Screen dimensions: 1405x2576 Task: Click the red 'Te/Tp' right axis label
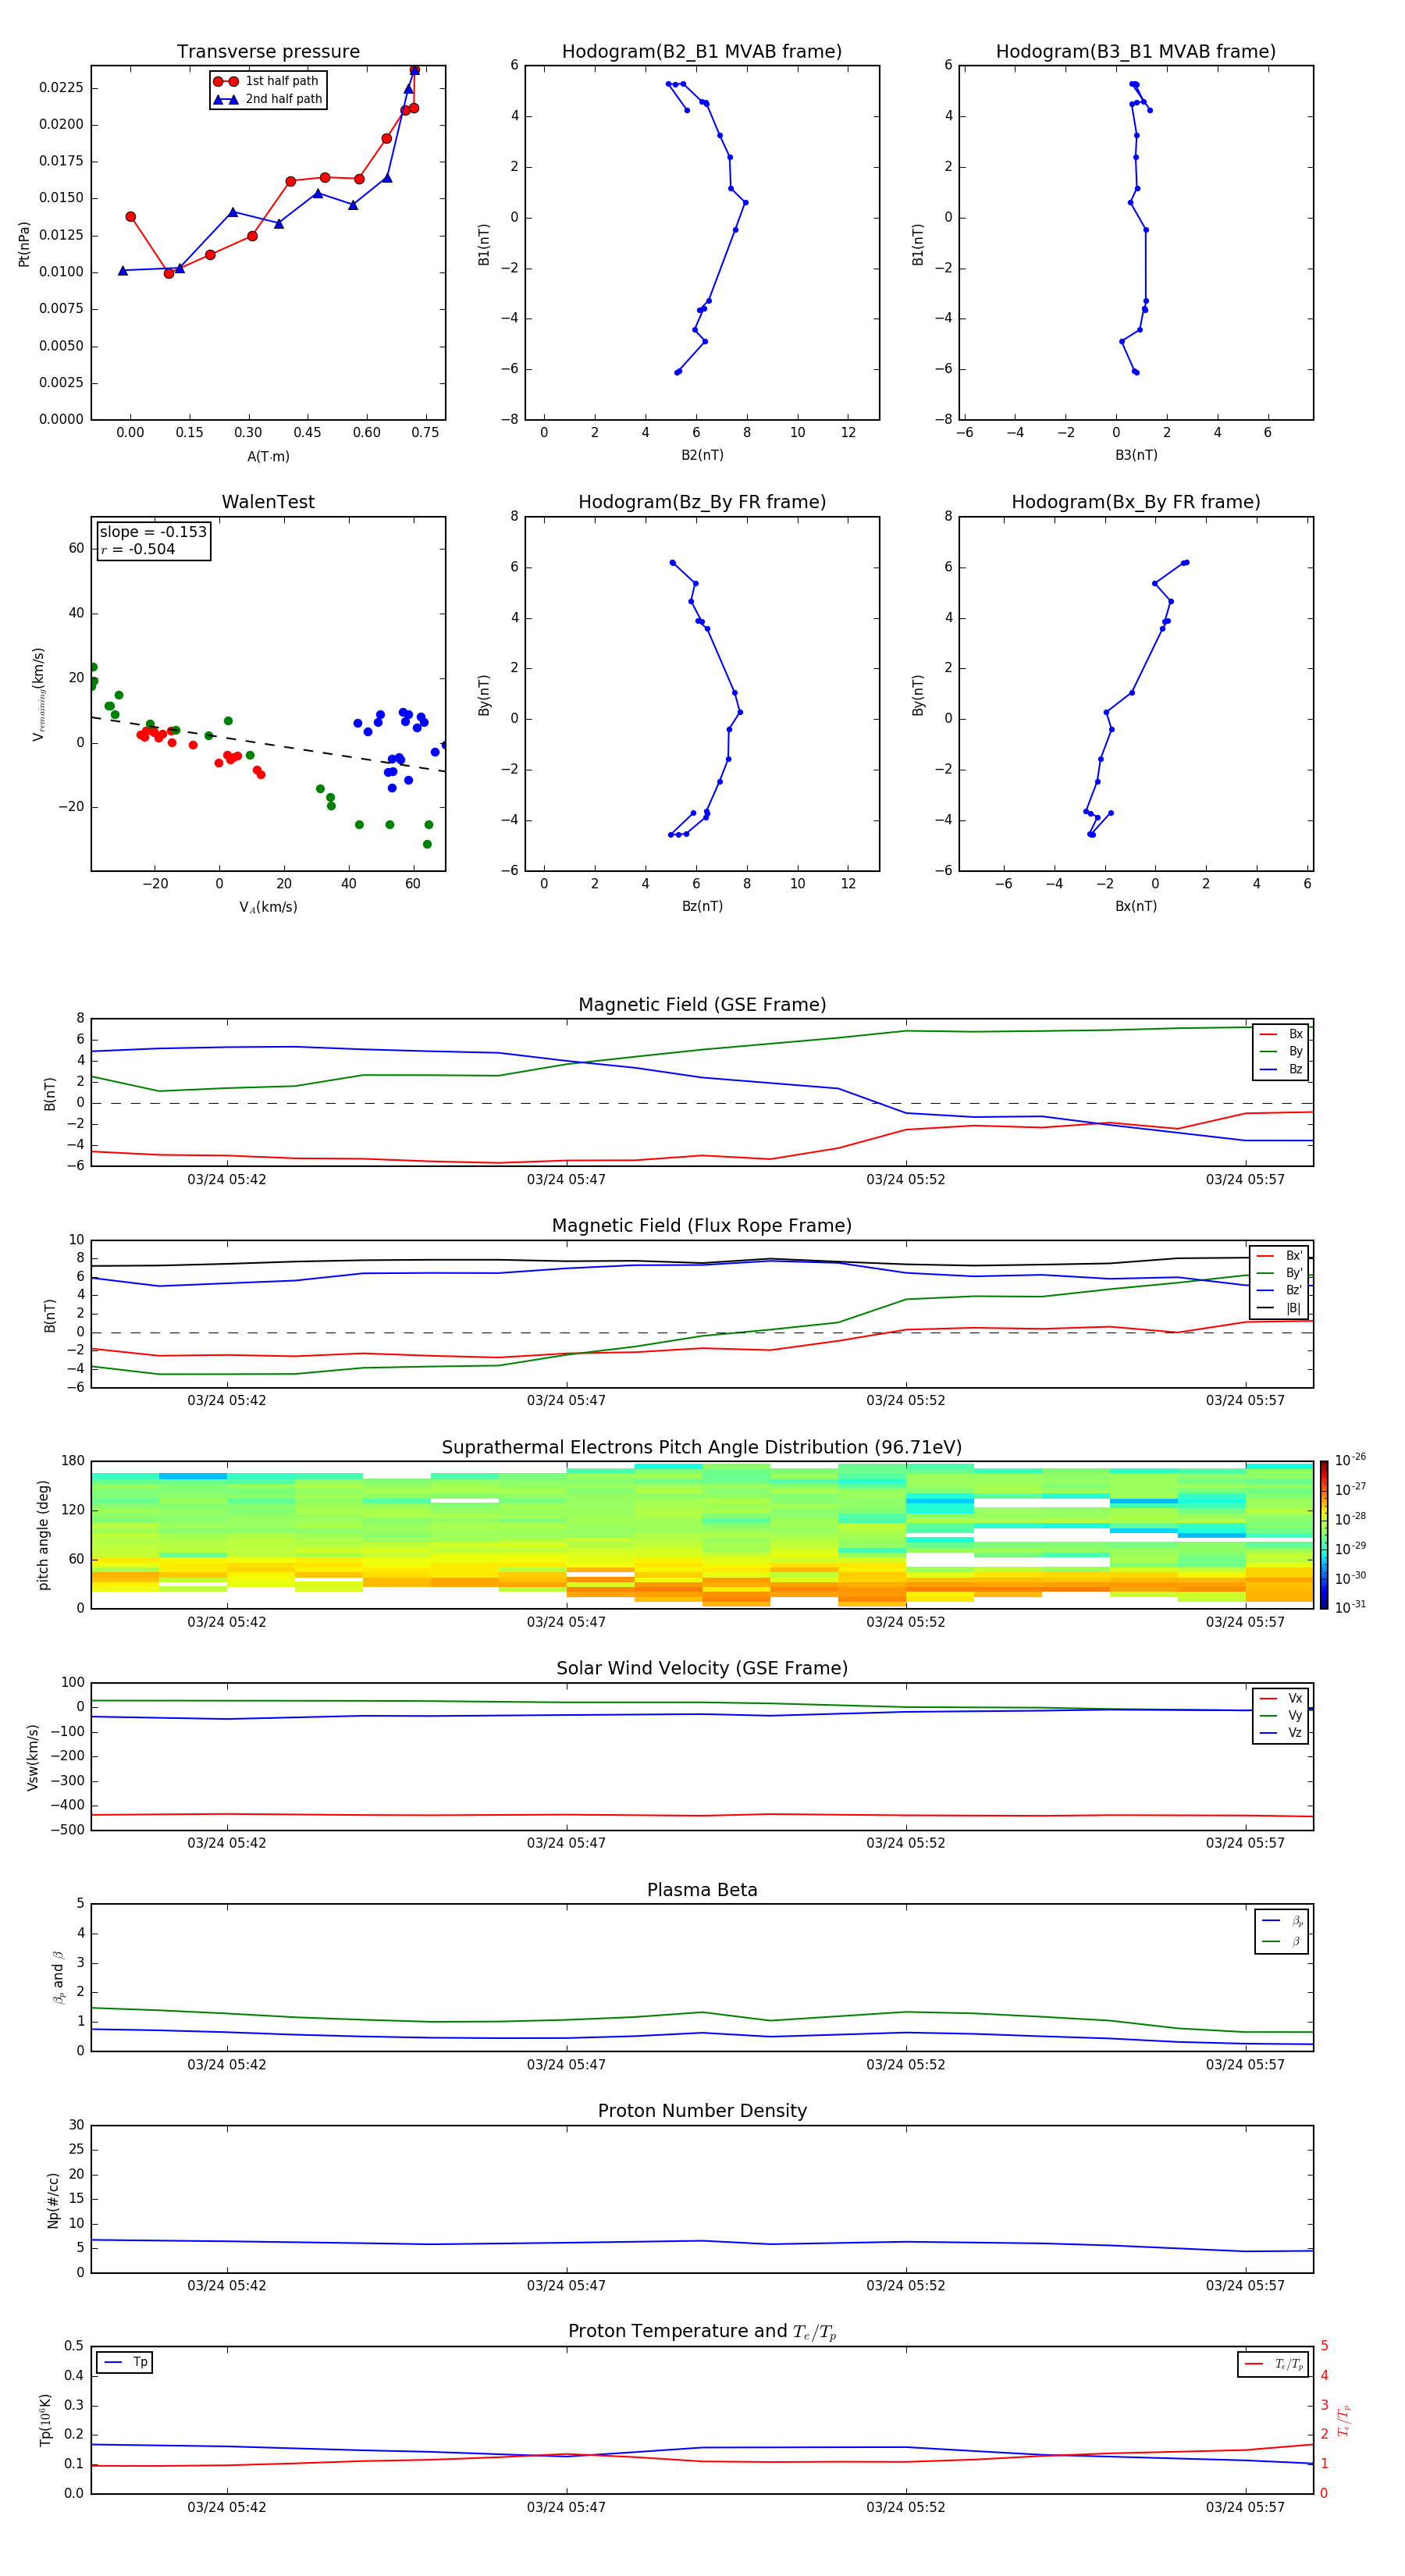(1343, 2420)
